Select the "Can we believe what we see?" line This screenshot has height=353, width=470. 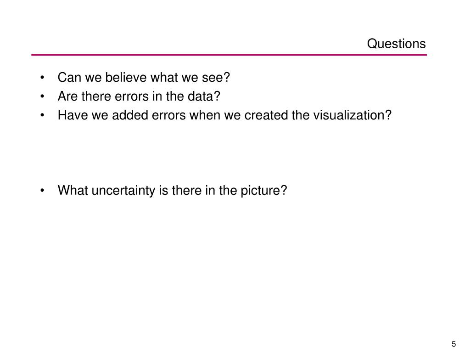pos(144,77)
